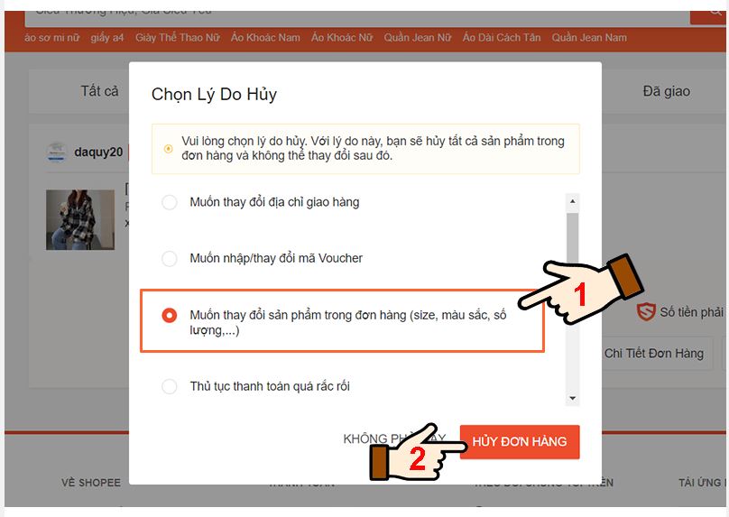Pick the 'Thủ tục thanh toán quá rắc rối' reason

click(169, 386)
